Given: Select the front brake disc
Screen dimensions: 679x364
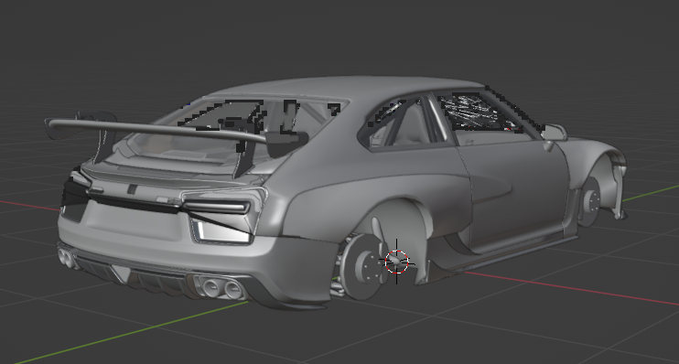Looking at the screenshot, I should click(590, 202).
